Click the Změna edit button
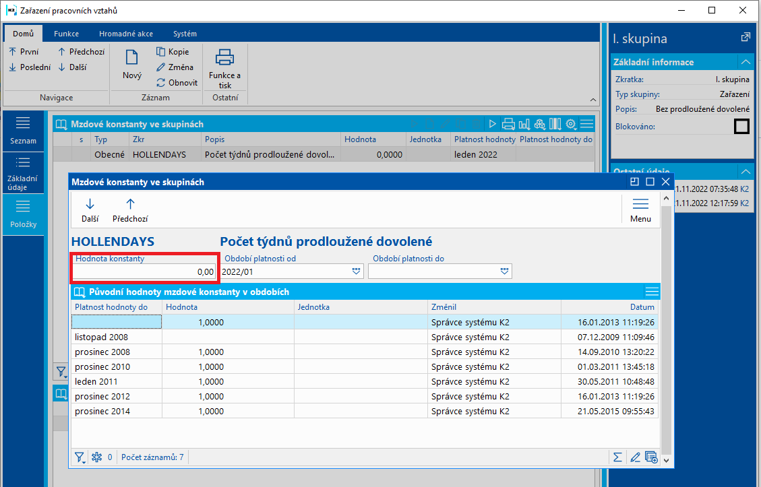Screen dimensions: 761x487 pyautogui.click(x=175, y=67)
